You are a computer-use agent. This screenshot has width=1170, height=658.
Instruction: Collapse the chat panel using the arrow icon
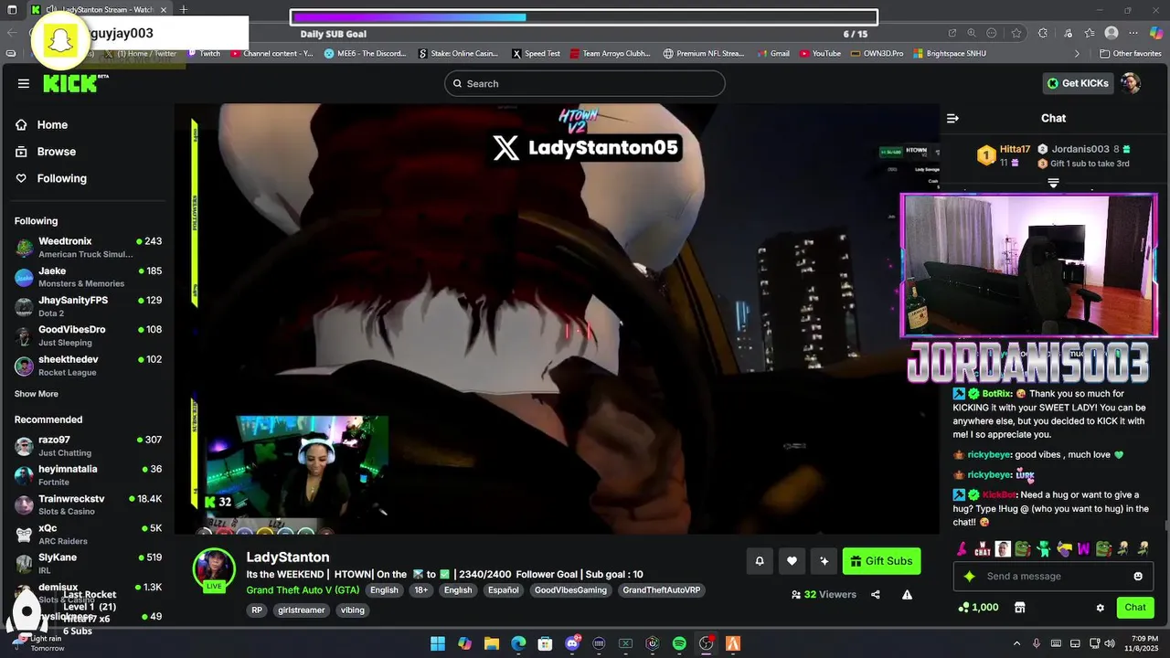(952, 118)
